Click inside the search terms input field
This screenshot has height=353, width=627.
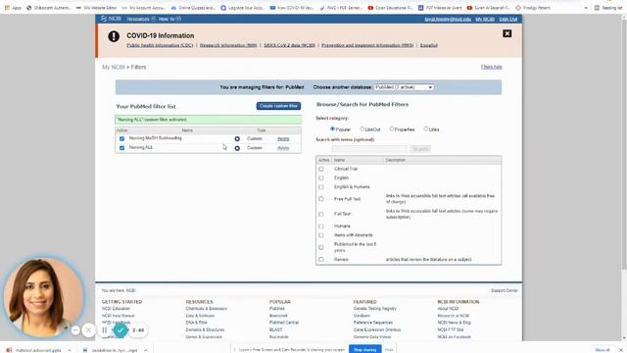(x=369, y=149)
